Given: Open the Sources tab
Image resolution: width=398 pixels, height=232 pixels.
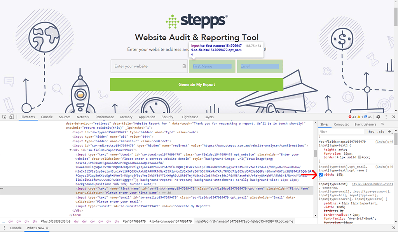Looking at the screenshot, I should coord(65,117).
